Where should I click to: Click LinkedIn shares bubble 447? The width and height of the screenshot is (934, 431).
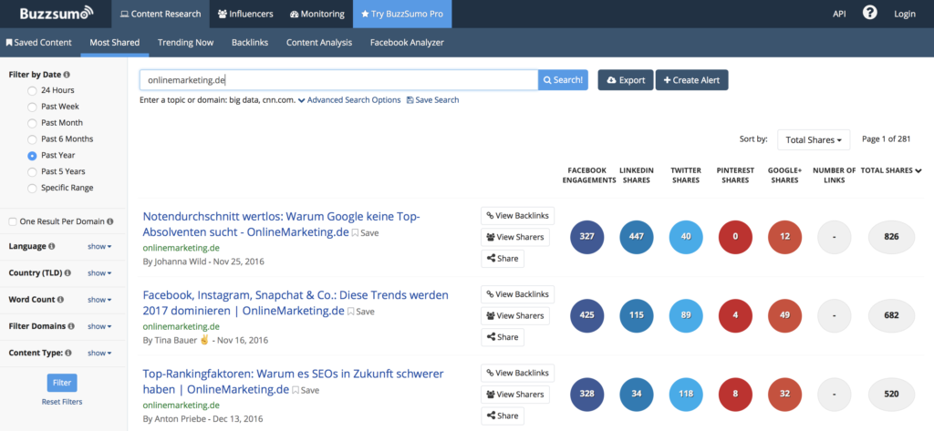pos(636,236)
